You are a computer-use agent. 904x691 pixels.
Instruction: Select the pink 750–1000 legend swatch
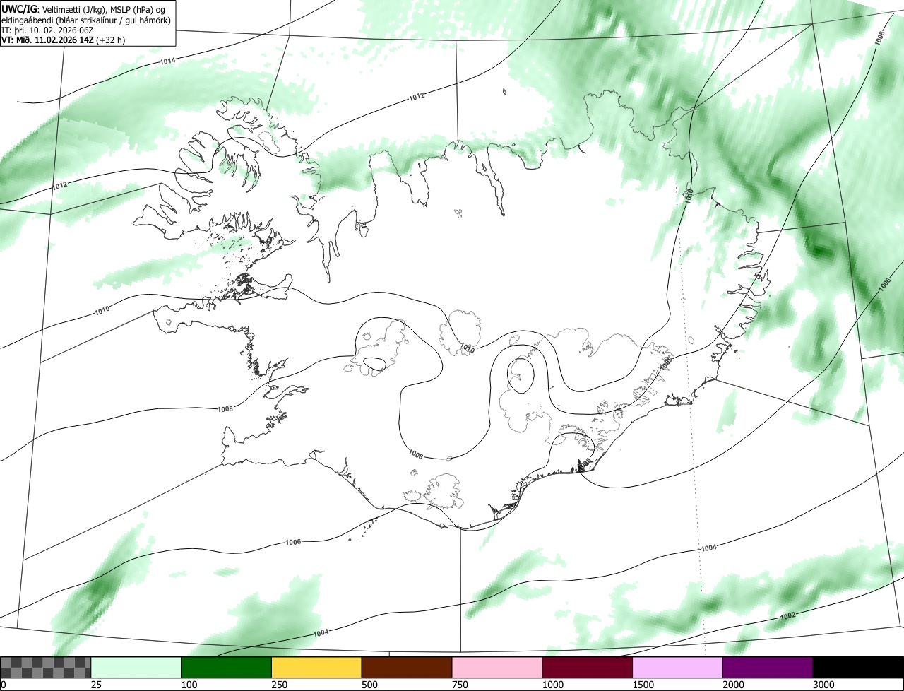tap(497, 668)
